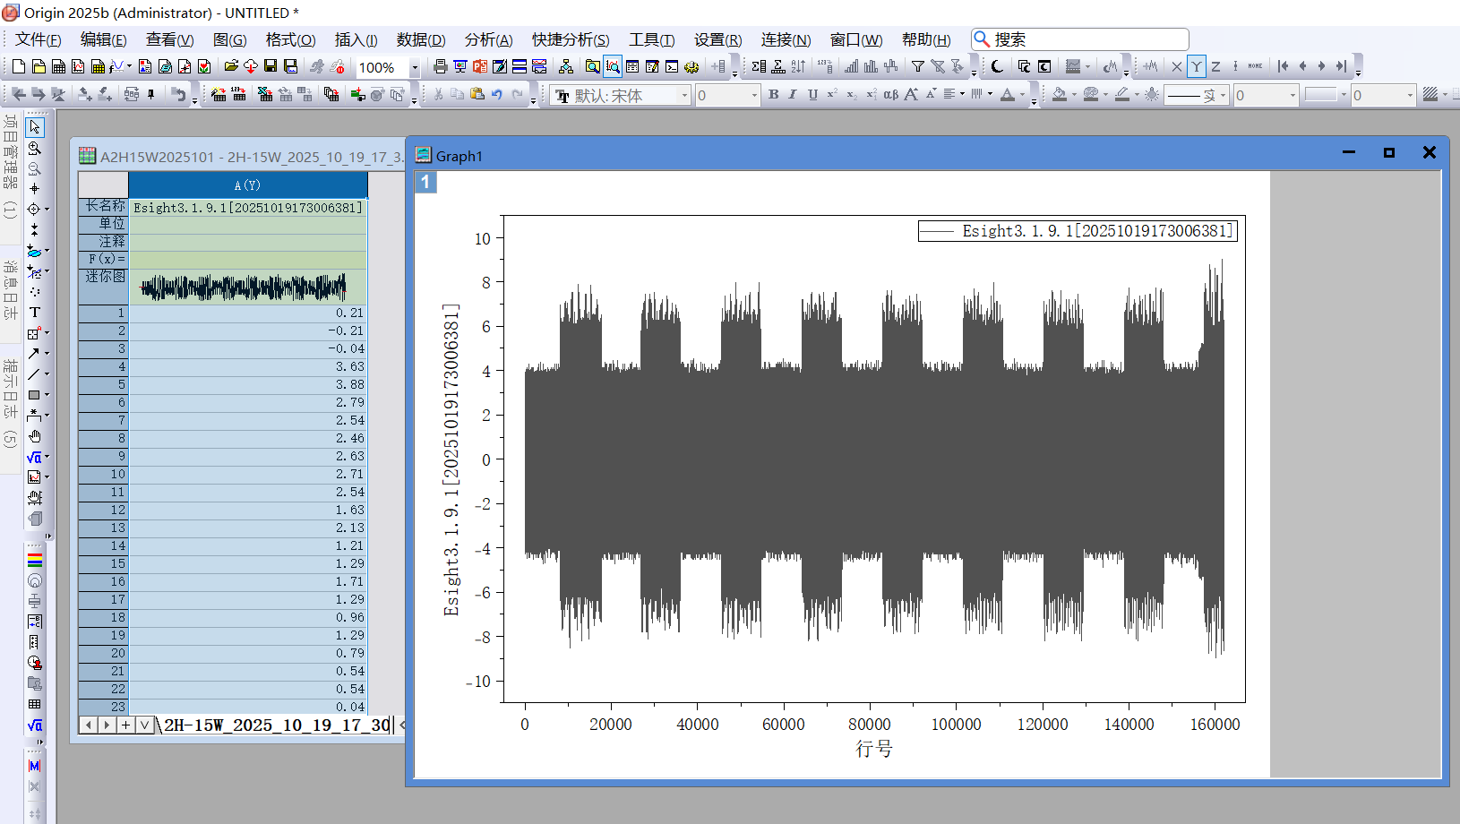
Task: Toggle Italic text formatting
Action: pos(793,95)
